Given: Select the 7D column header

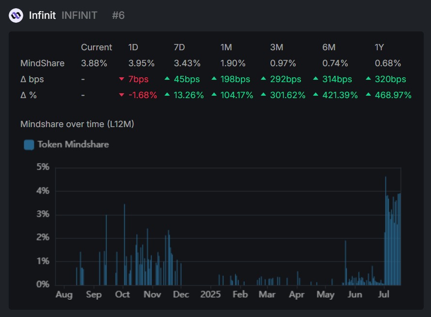Looking at the screenshot, I should (x=179, y=47).
